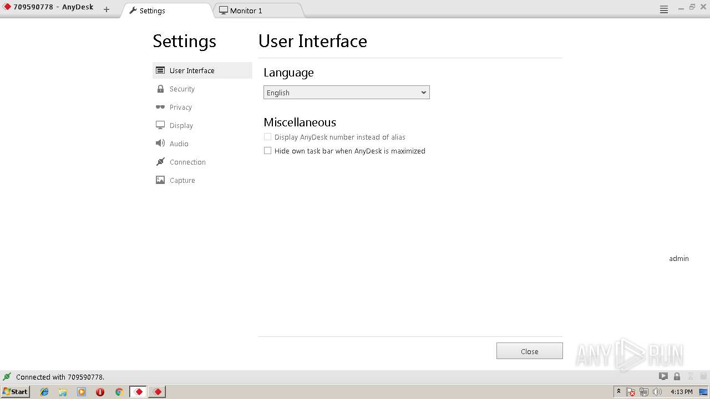The image size is (710, 399).
Task: Click the lock icon beside Security
Action: 160,89
